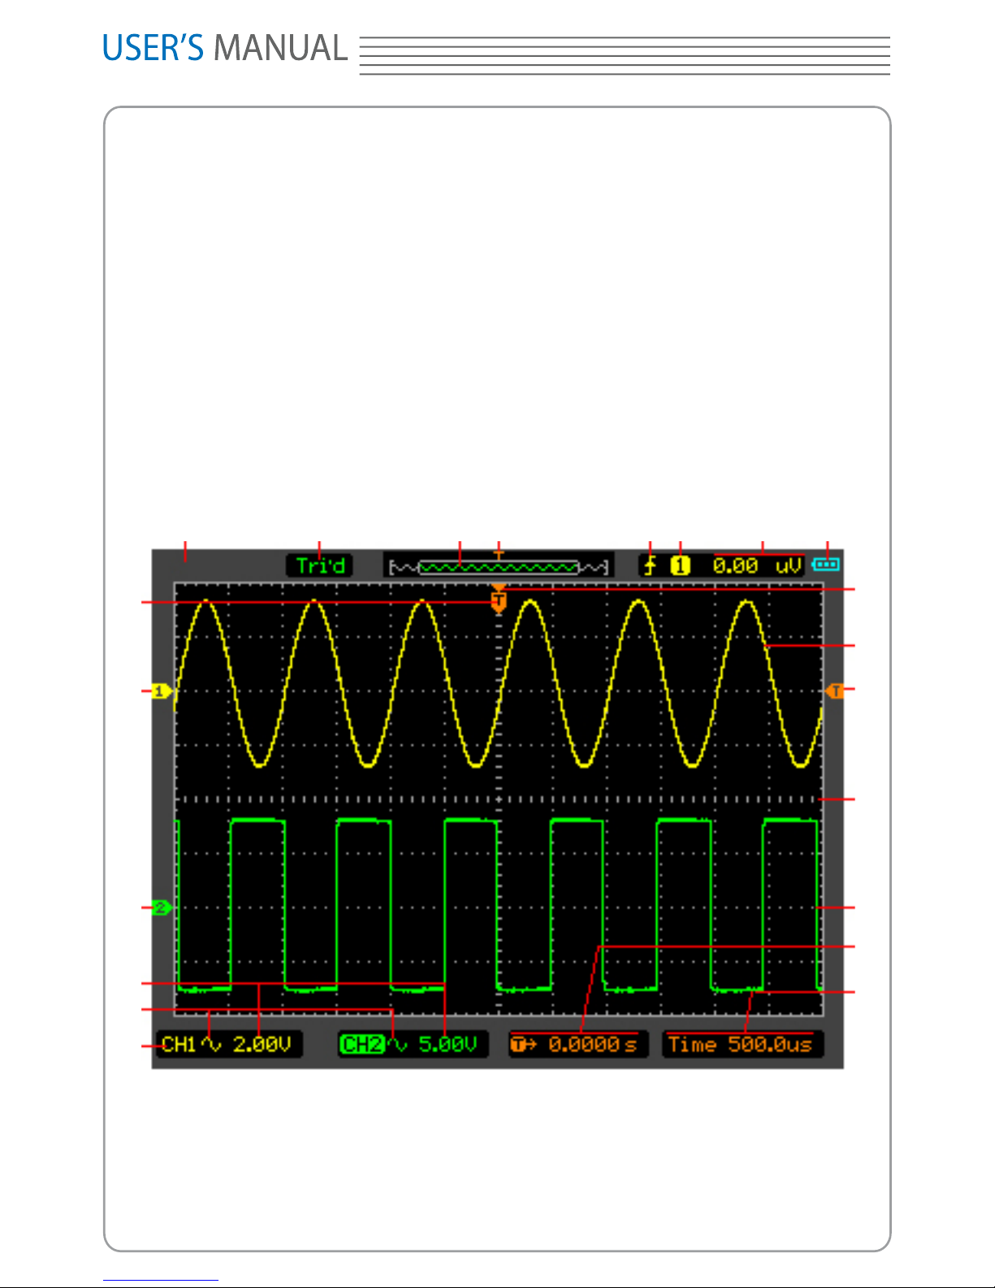This screenshot has height=1288, width=995.
Task: Click the highlighted CH2 label
Action: coord(362,1044)
